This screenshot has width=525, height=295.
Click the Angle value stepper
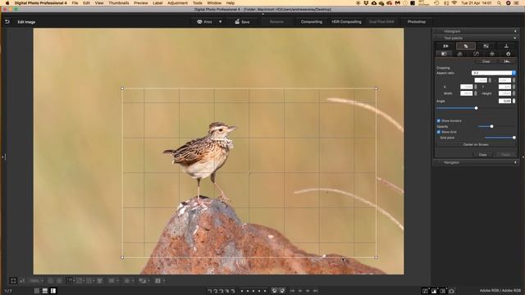(x=514, y=101)
